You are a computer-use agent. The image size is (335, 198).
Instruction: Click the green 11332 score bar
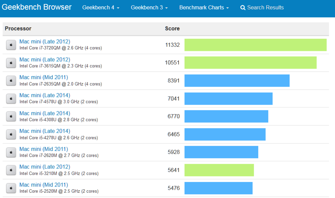[x=255, y=45]
